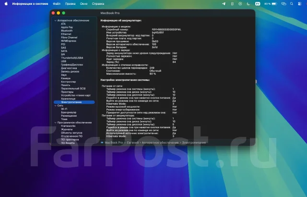The image size is (307, 197).
Task: Select SATA in the sidebar
Action: click(x=64, y=51)
